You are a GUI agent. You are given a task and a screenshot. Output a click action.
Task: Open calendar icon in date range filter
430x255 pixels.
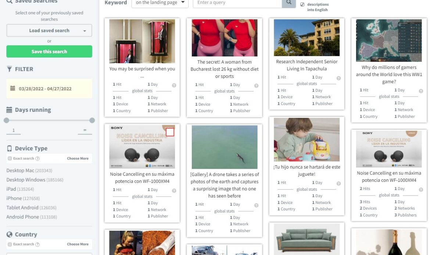point(12,88)
